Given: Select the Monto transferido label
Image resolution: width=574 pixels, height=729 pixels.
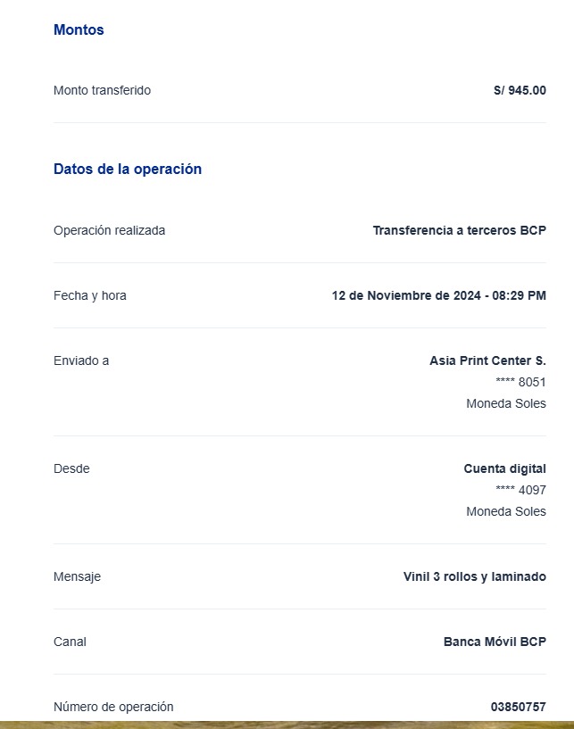Looking at the screenshot, I should click(102, 90).
